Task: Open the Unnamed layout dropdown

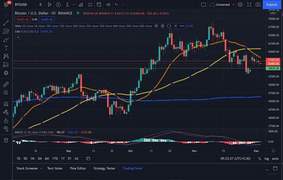Action: pyautogui.click(x=222, y=5)
